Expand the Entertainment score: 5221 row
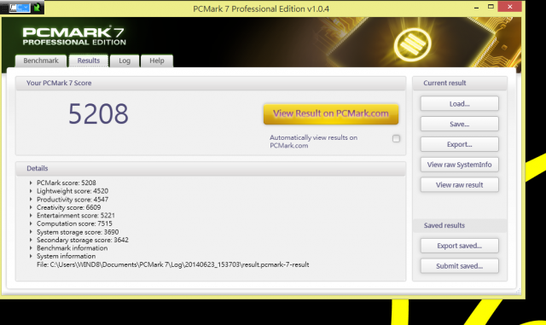This screenshot has width=546, height=325. 31,215
